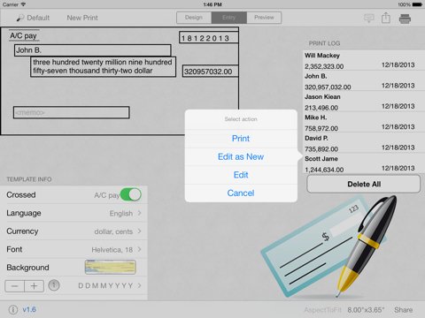Tap the memo placeholder field
425x318 pixels.
pyautogui.click(x=72, y=112)
